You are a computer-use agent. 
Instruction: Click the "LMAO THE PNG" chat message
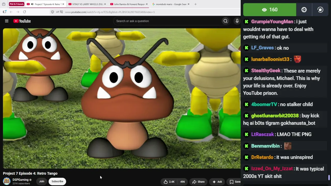click(x=294, y=134)
